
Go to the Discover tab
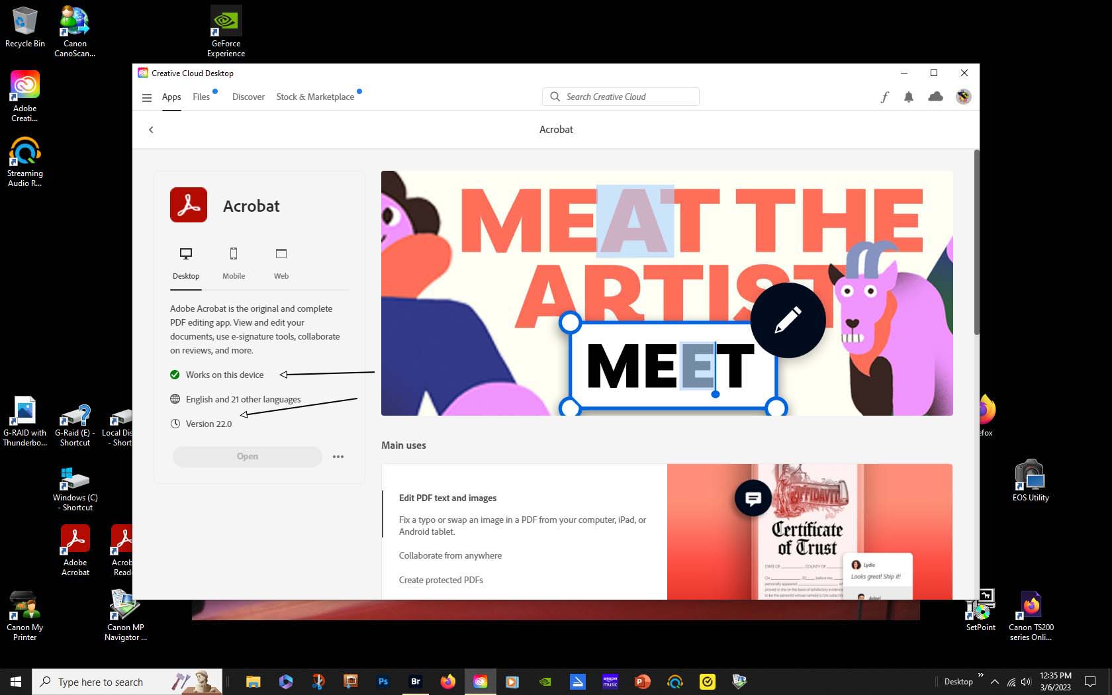point(248,97)
